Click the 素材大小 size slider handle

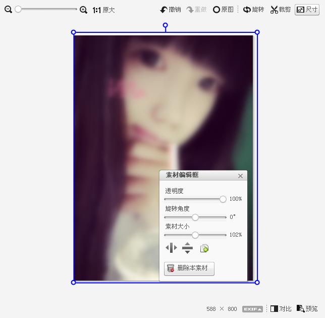click(195, 235)
